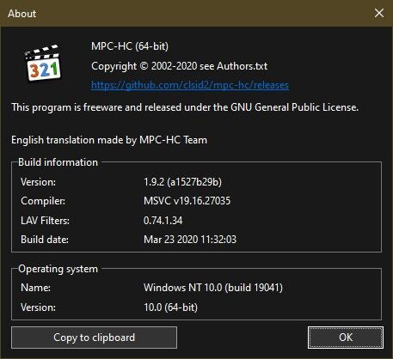Click version value 1.9.2 (a1527b29b)
Image resolution: width=393 pixels, height=359 pixels.
coord(182,182)
